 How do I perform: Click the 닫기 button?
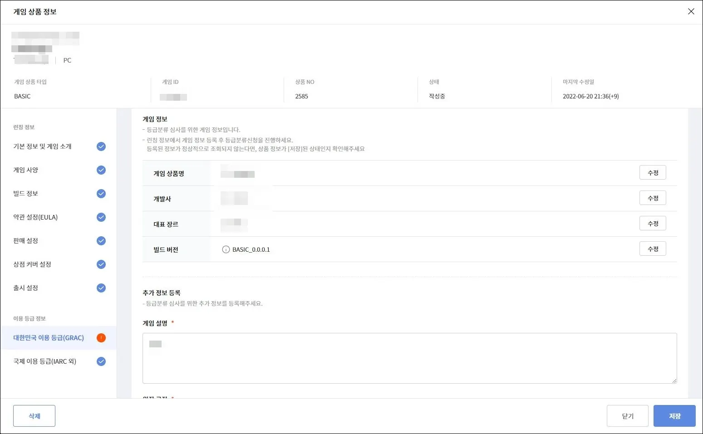click(x=628, y=416)
